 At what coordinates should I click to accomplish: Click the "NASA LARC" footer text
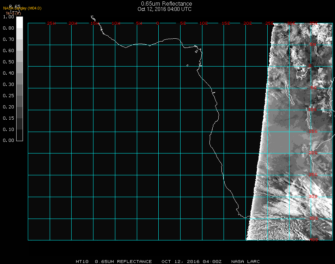[245, 262]
